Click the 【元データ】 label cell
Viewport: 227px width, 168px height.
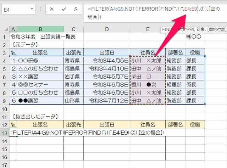coord(25,45)
